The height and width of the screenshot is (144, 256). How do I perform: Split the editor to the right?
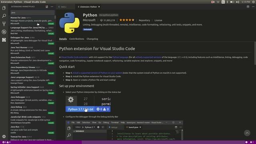(248, 7)
